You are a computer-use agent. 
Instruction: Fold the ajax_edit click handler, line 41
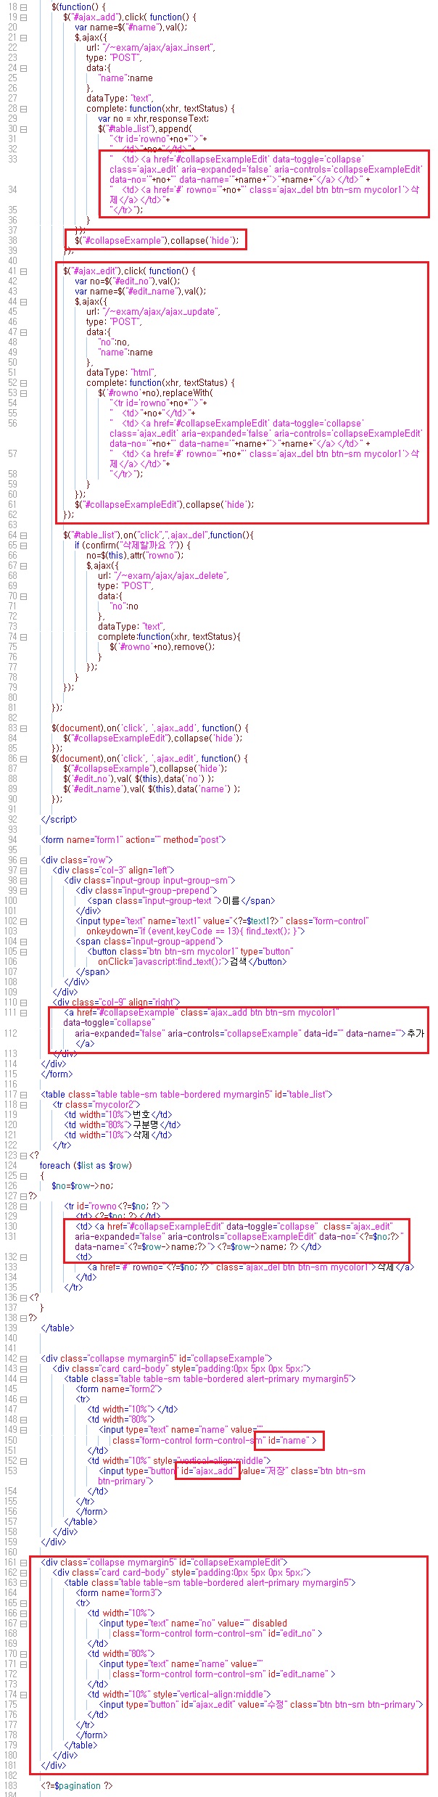pyautogui.click(x=23, y=271)
